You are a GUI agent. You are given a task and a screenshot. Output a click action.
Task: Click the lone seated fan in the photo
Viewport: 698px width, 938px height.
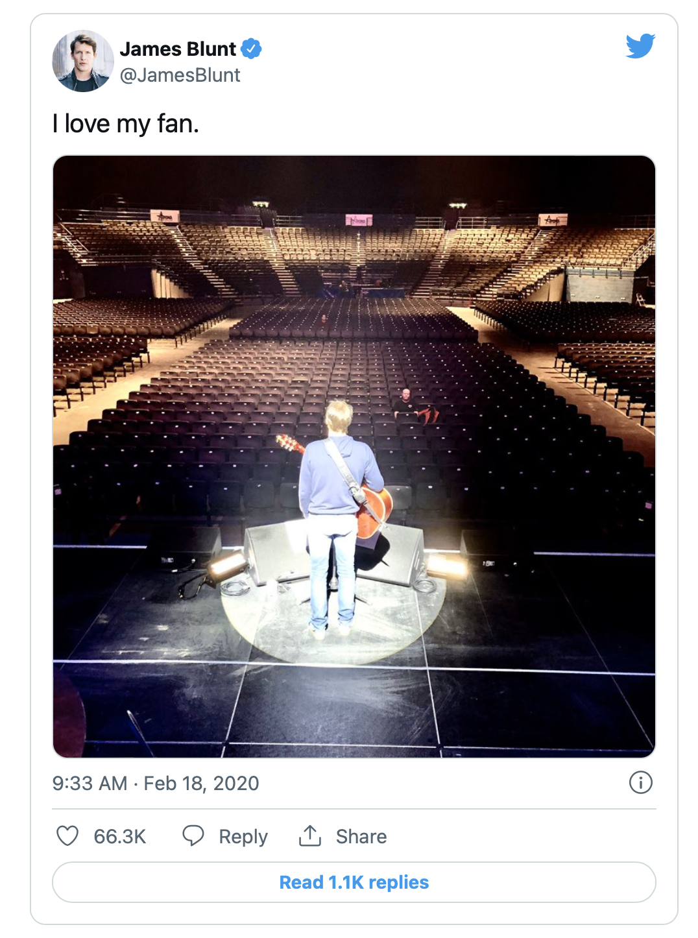406,405
